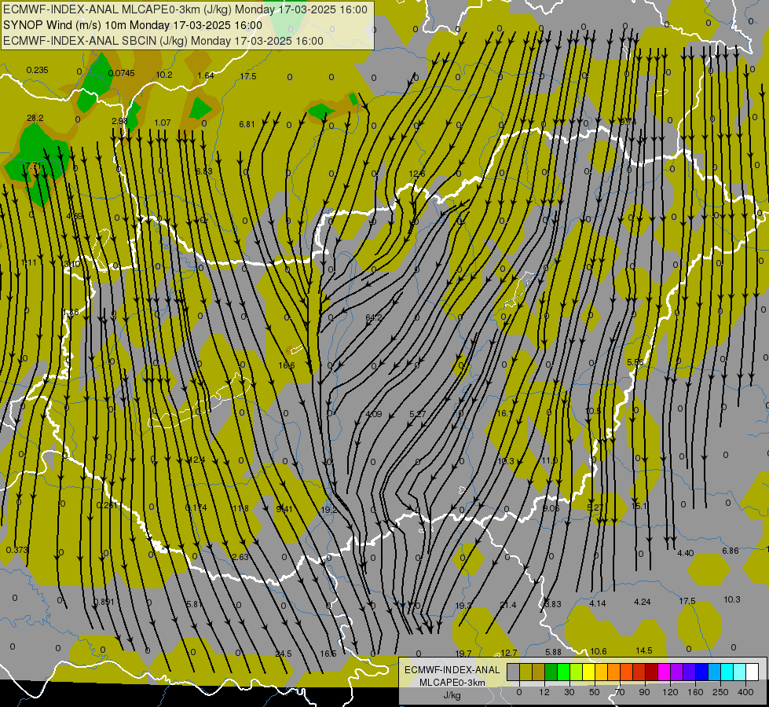The height and width of the screenshot is (707, 769).
Task: Click the map value 4.24
Action: click(643, 602)
